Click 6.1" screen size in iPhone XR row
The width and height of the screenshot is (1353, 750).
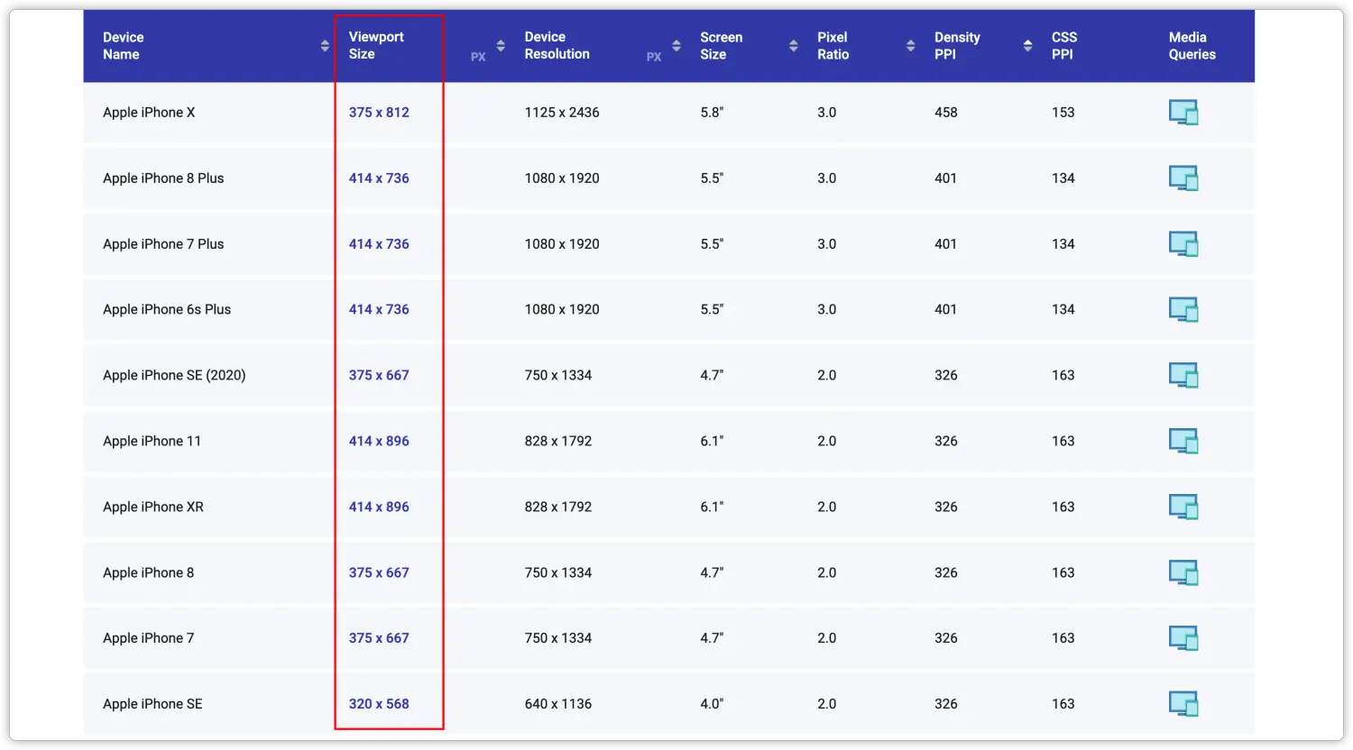[x=712, y=507]
